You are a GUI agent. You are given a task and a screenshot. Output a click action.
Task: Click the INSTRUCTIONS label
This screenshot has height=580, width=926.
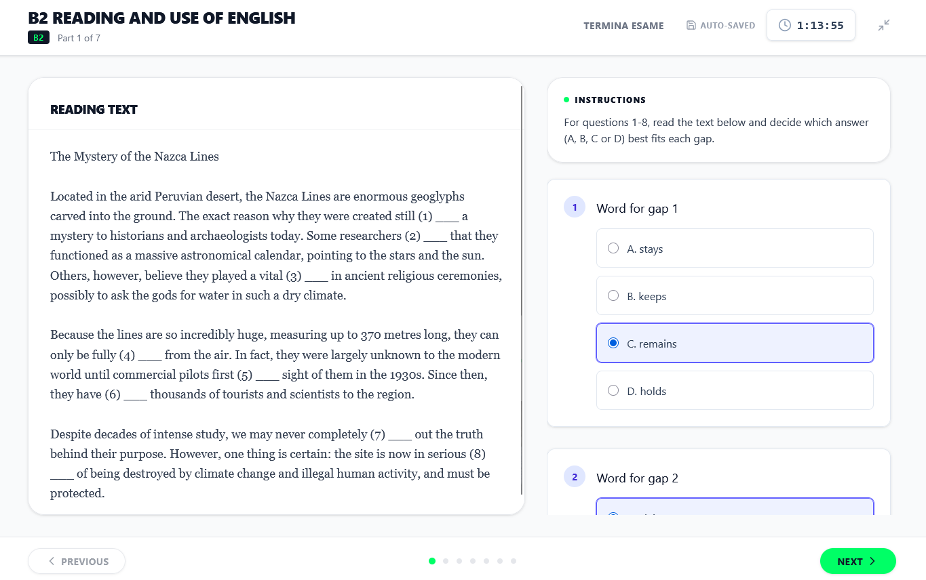coord(610,100)
